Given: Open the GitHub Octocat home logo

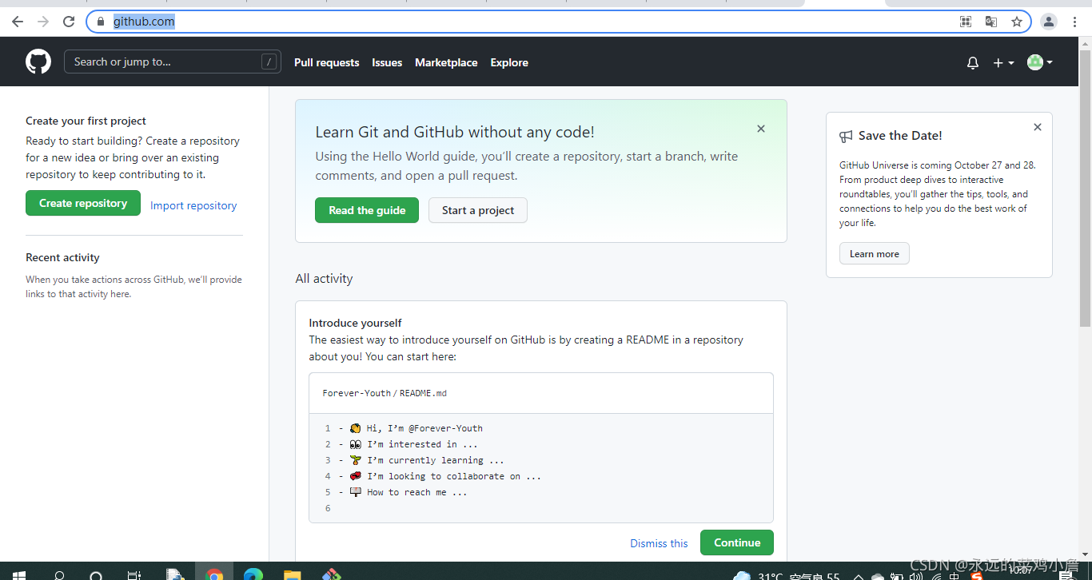Looking at the screenshot, I should tap(38, 62).
